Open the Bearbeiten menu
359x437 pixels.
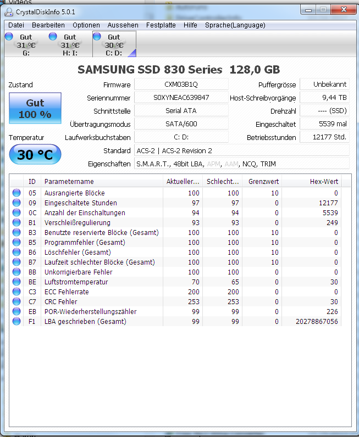coord(48,25)
